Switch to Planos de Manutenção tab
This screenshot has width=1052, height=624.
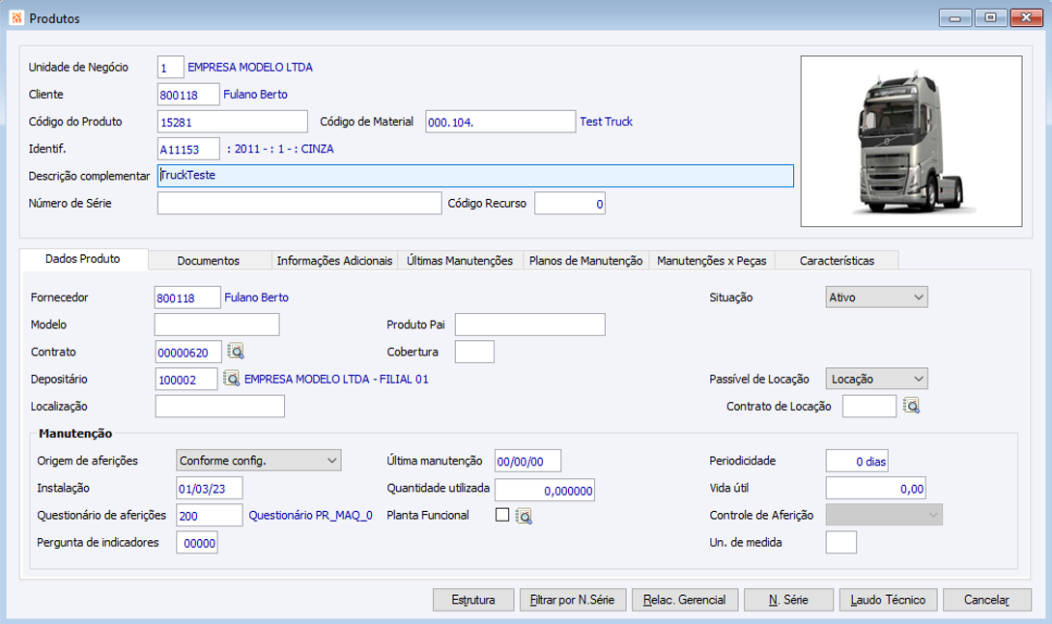(x=585, y=261)
